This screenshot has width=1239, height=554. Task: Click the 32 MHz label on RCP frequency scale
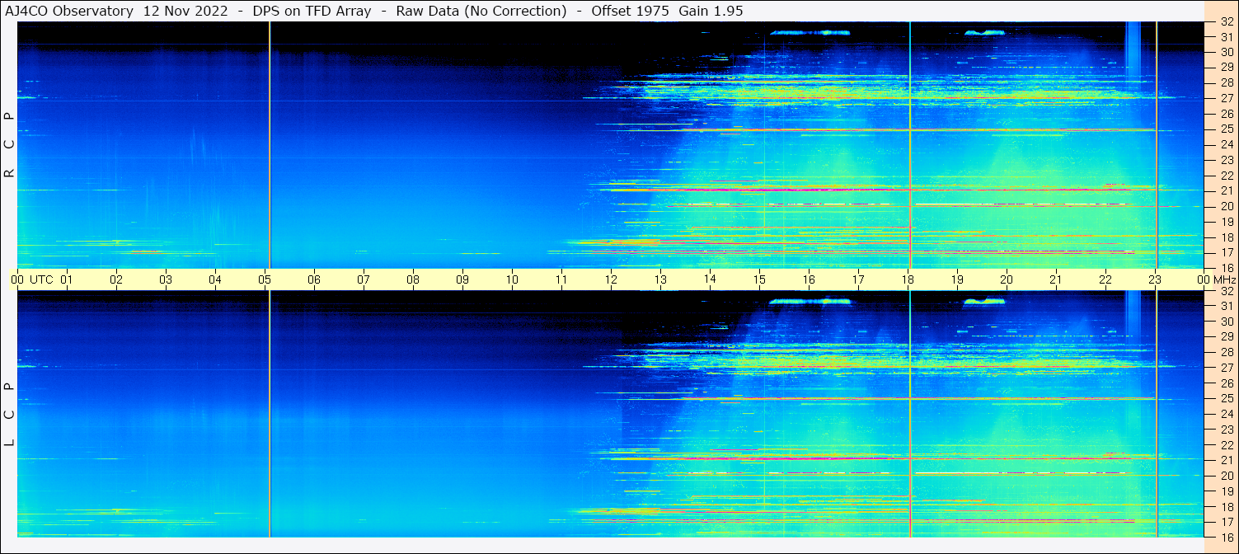tap(1227, 21)
